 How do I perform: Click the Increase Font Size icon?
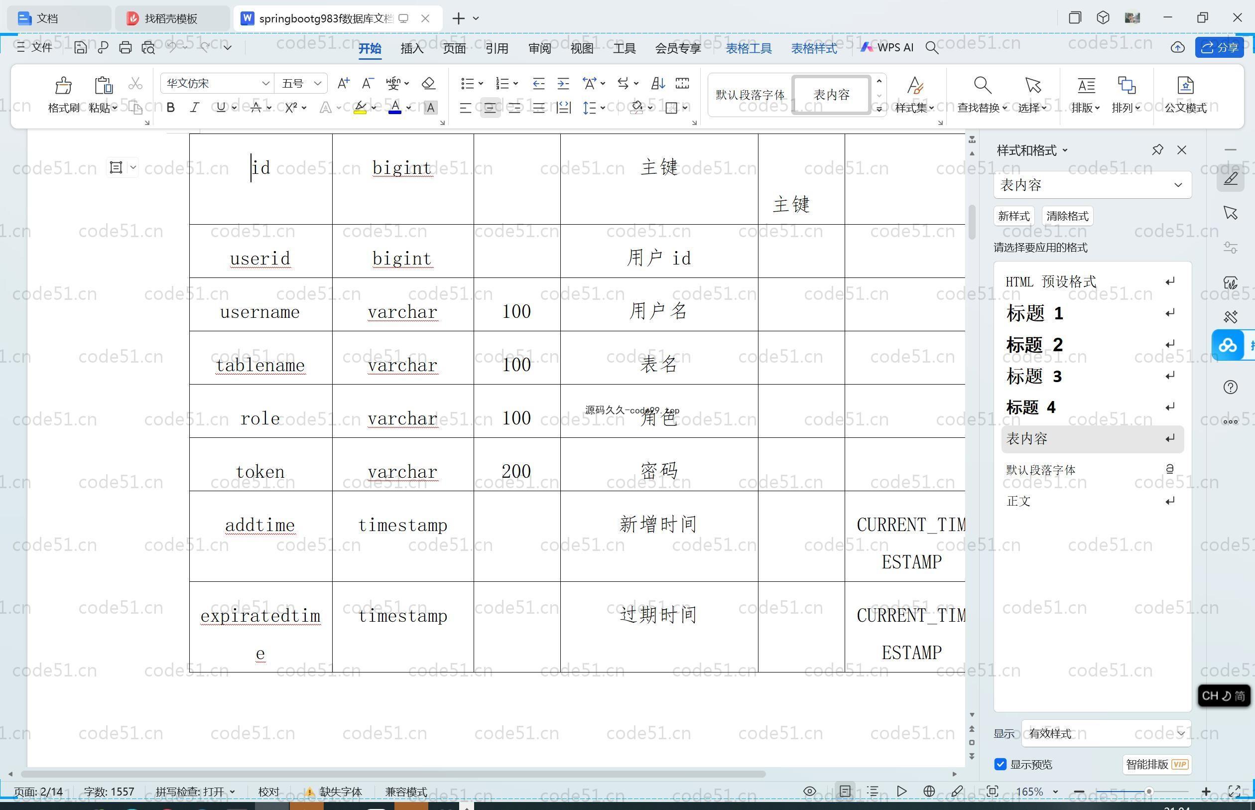[x=343, y=83]
